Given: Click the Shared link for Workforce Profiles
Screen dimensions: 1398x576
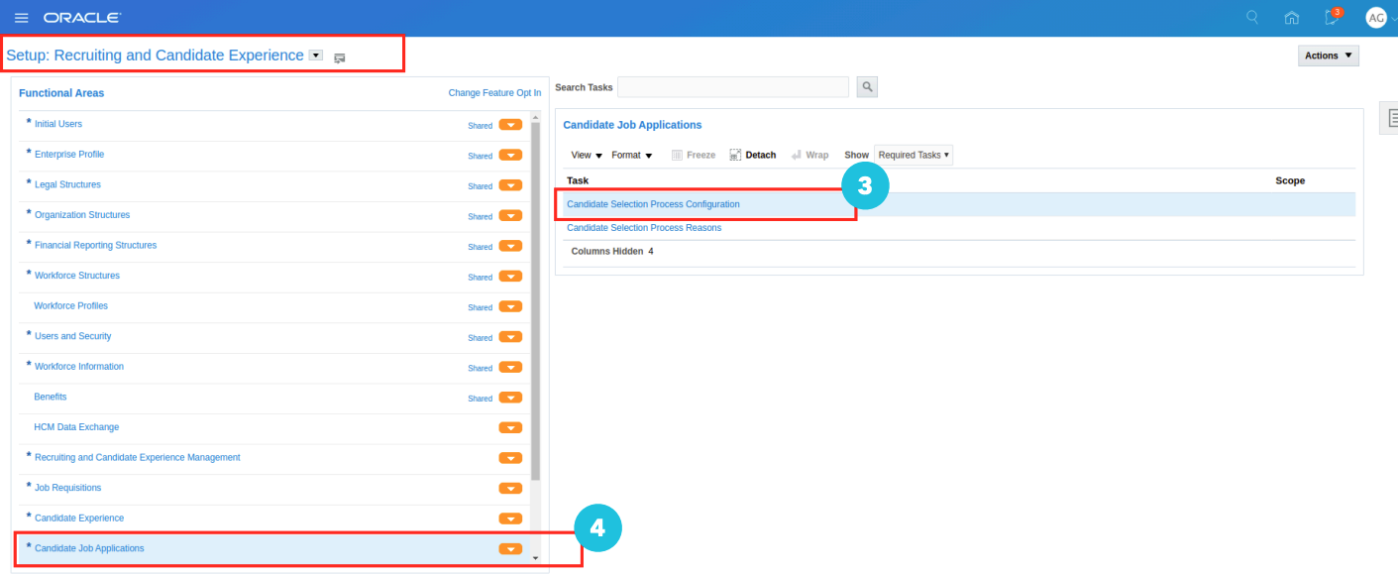Looking at the screenshot, I should [x=481, y=307].
